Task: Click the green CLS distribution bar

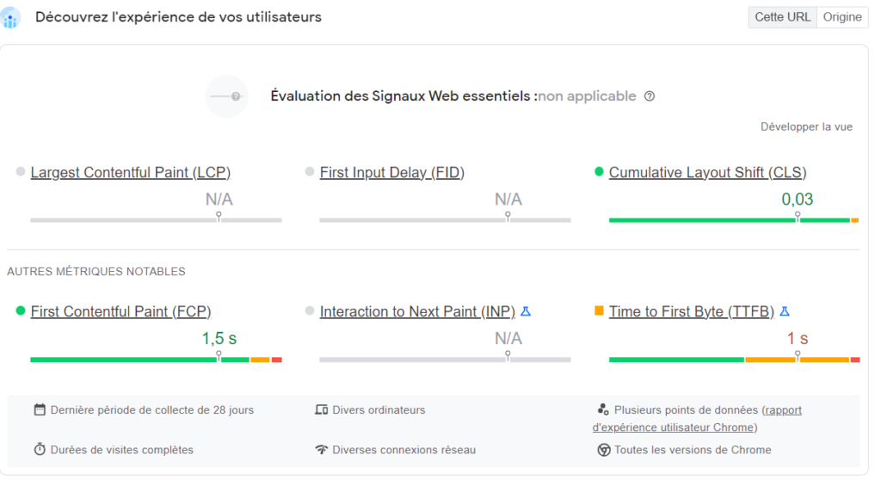Action: (701, 220)
